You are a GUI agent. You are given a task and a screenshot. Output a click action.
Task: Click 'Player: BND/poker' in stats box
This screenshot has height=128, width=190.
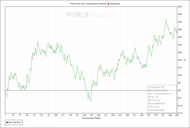pyautogui.click(x=156, y=110)
